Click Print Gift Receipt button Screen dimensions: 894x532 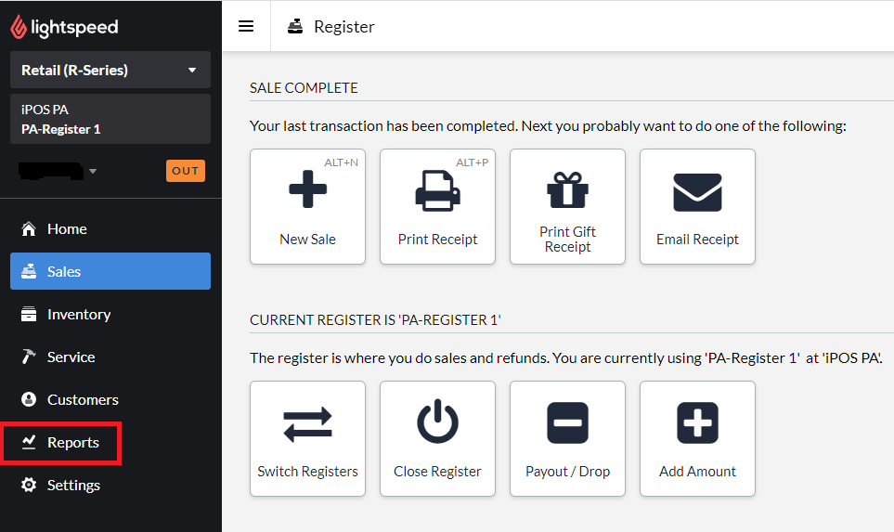[568, 206]
